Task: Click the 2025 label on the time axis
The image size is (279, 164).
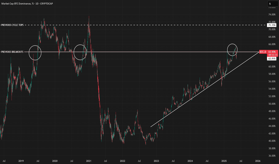Action: tap(224, 161)
